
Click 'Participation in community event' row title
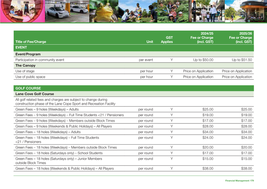(x=40, y=60)
